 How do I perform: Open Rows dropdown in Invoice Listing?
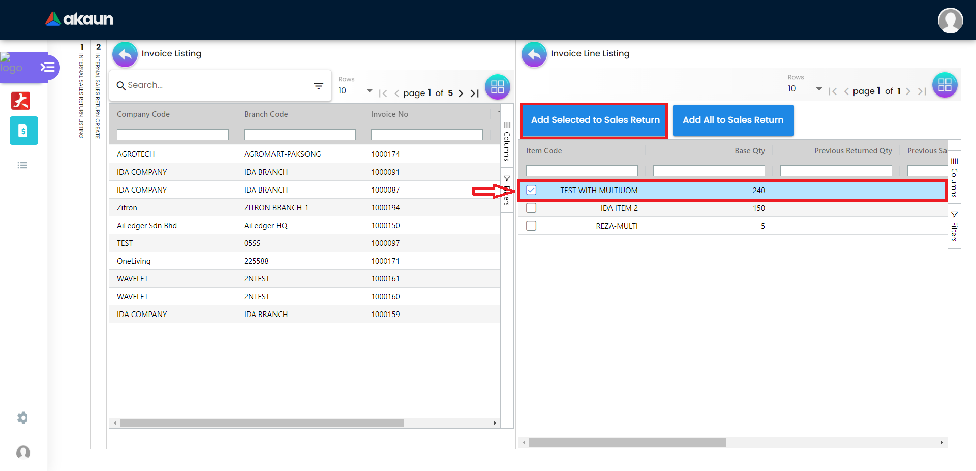pos(356,91)
